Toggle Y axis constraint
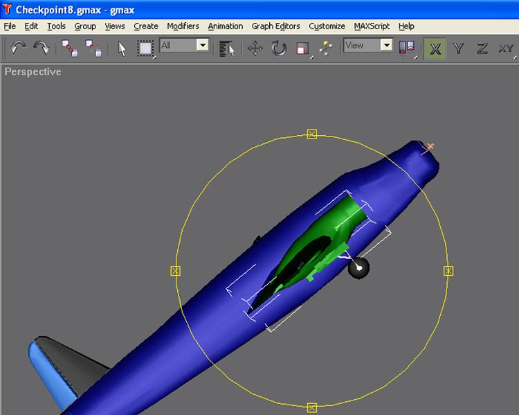519x415 pixels. [x=458, y=48]
